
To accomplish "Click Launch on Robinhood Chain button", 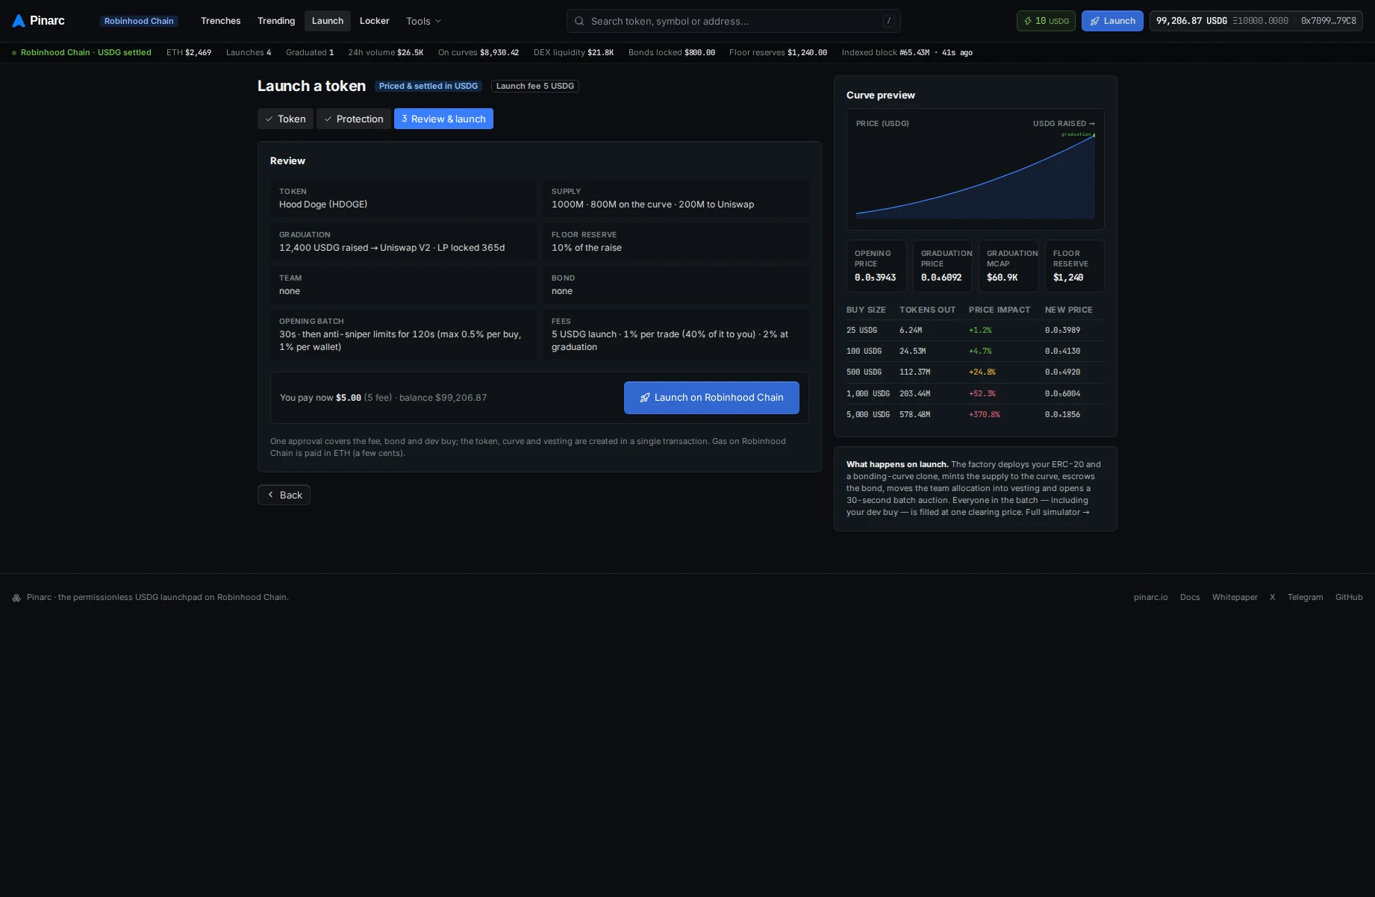I will pos(711,398).
